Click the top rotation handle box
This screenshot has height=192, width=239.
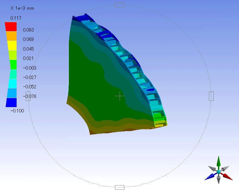[120, 5]
